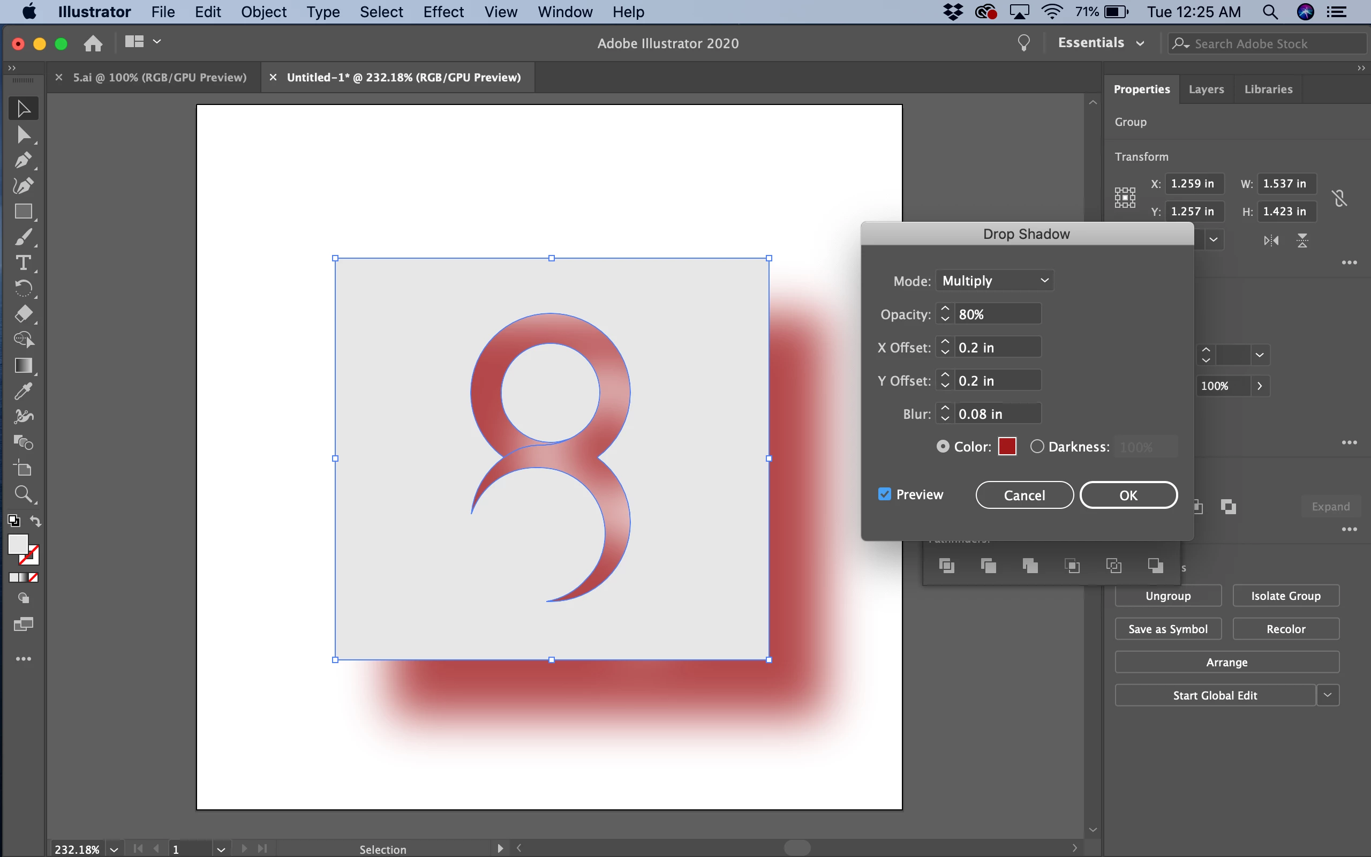Select the Rectangle tool
The width and height of the screenshot is (1371, 857).
(22, 212)
